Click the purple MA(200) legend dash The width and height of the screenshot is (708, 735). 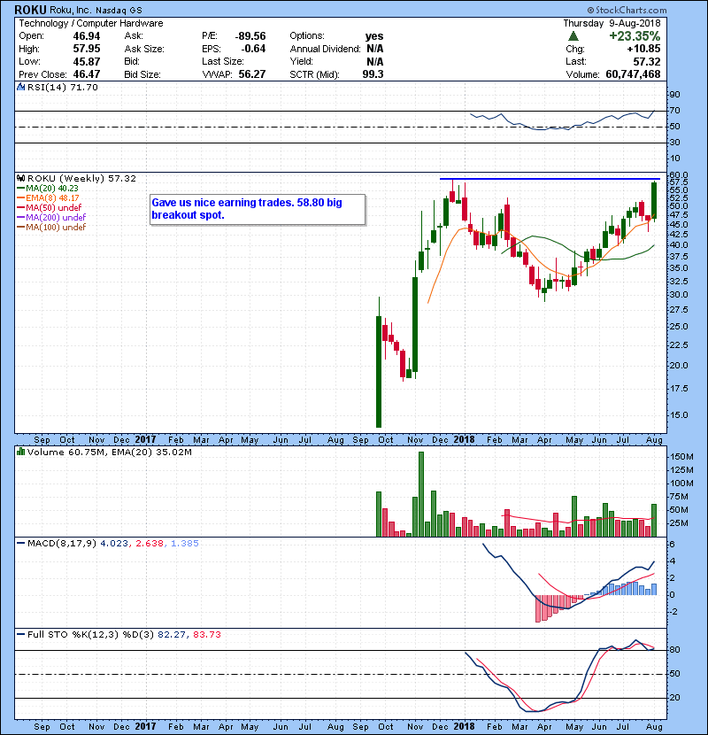pos(21,217)
